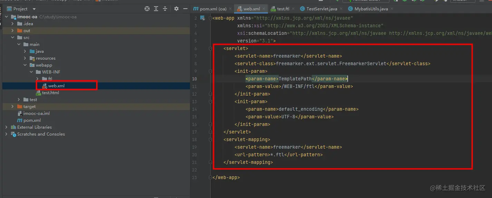The height and width of the screenshot is (198, 492).
Task: Expand the ftl folder
Action: tap(38, 79)
